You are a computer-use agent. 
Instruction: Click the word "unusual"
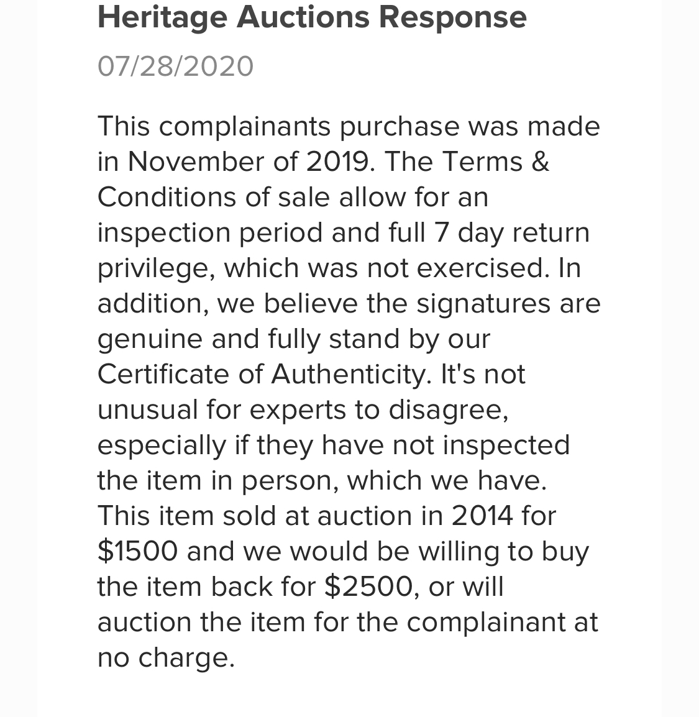(x=147, y=410)
